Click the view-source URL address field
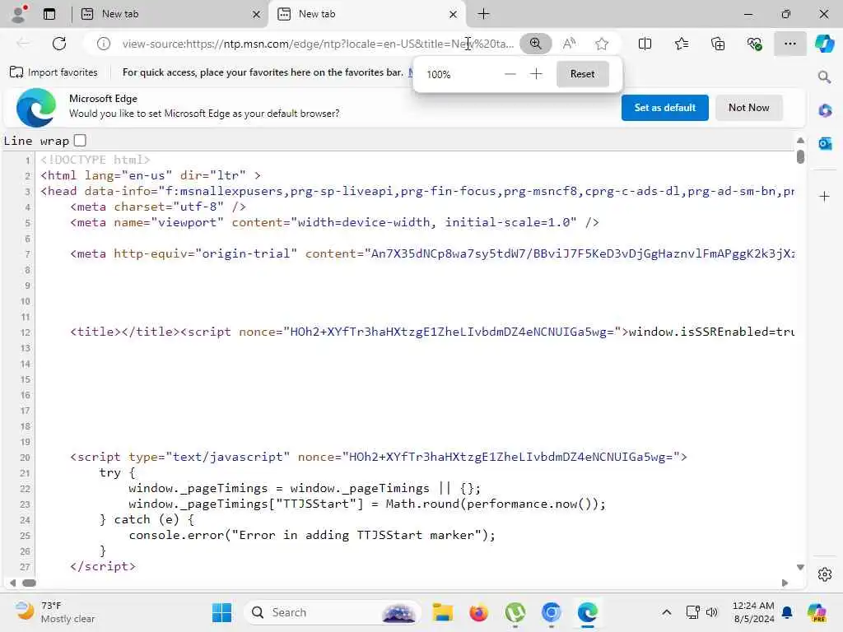This screenshot has width=843, height=632. point(317,44)
